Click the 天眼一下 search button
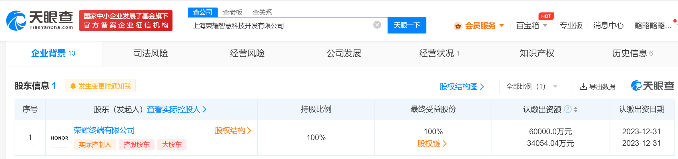Image resolution: width=678 pixels, height=159 pixels. tap(407, 25)
